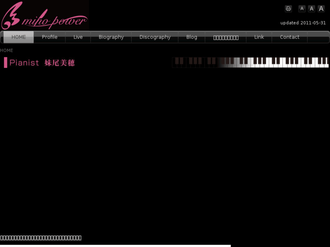Go to the Contact page
Screen dimensions: 330x247
(290, 37)
